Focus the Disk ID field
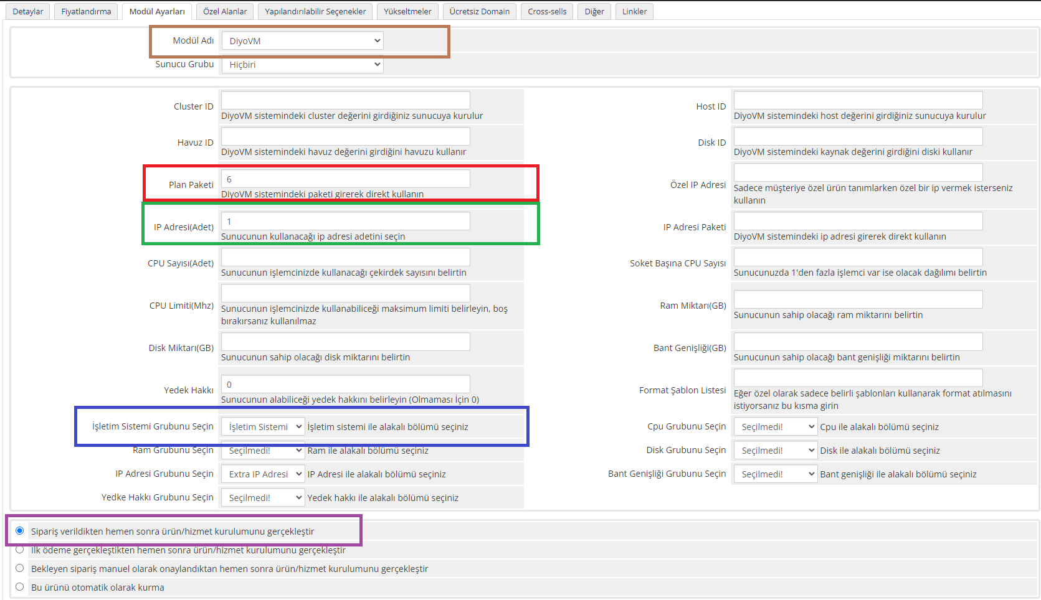 [x=858, y=136]
